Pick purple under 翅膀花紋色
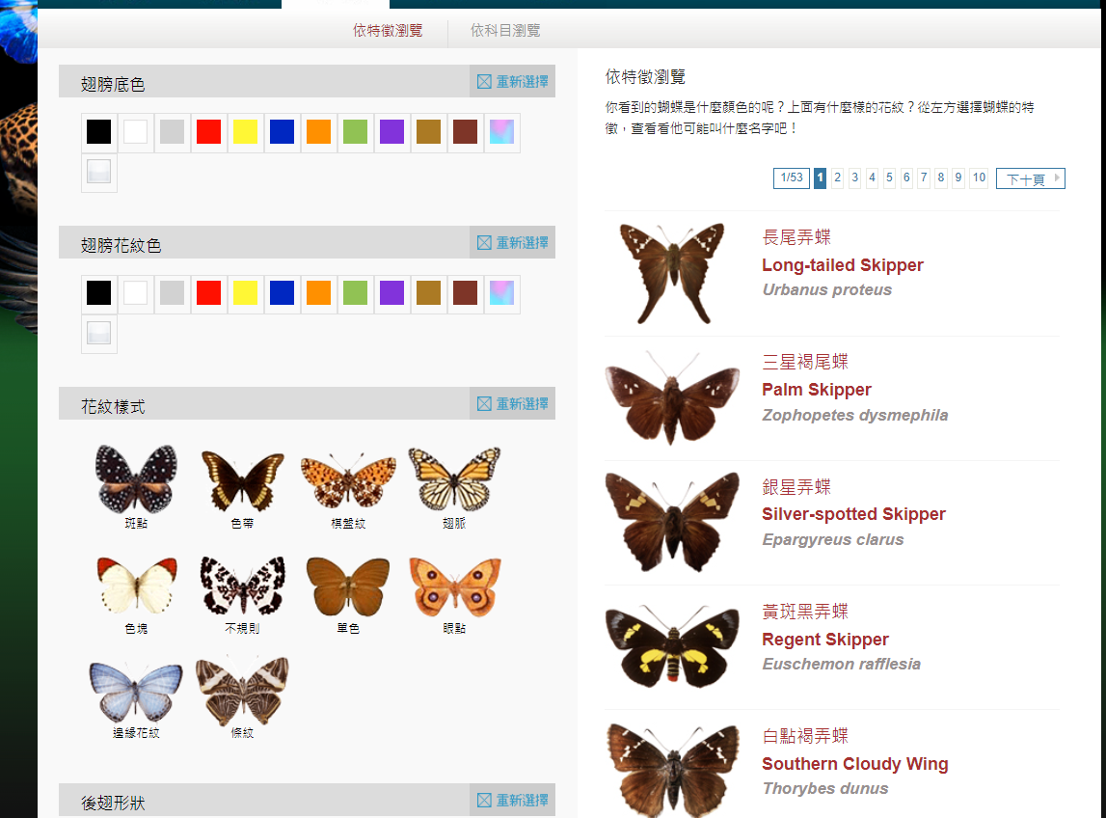1106x818 pixels. (392, 293)
